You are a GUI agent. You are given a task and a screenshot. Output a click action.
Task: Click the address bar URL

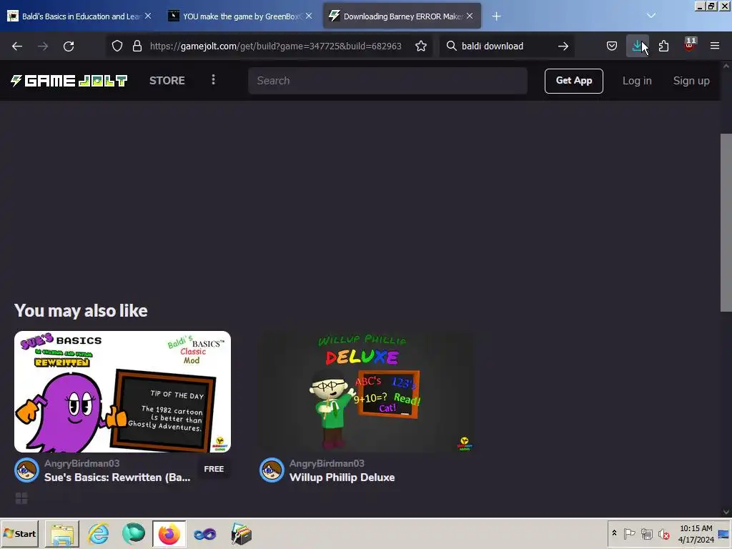click(275, 46)
